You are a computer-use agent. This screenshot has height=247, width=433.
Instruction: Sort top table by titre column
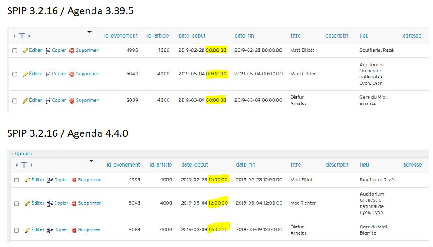[x=295, y=36]
